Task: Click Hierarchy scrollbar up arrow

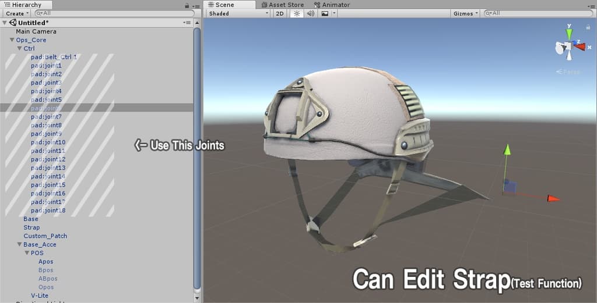Action: tap(197, 23)
